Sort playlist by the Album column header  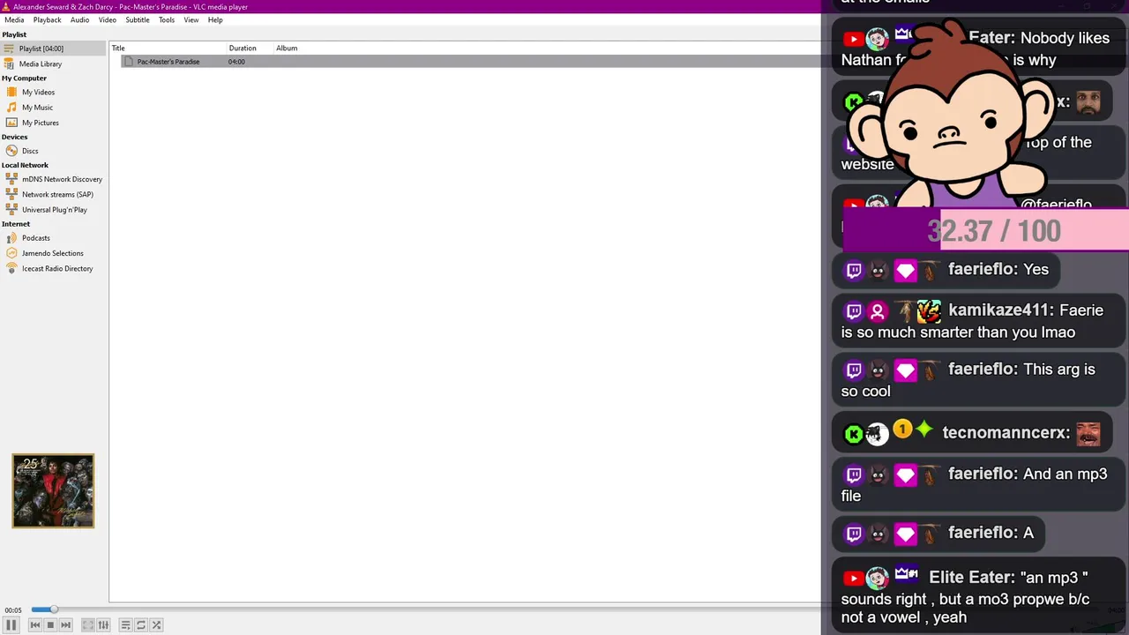point(287,49)
